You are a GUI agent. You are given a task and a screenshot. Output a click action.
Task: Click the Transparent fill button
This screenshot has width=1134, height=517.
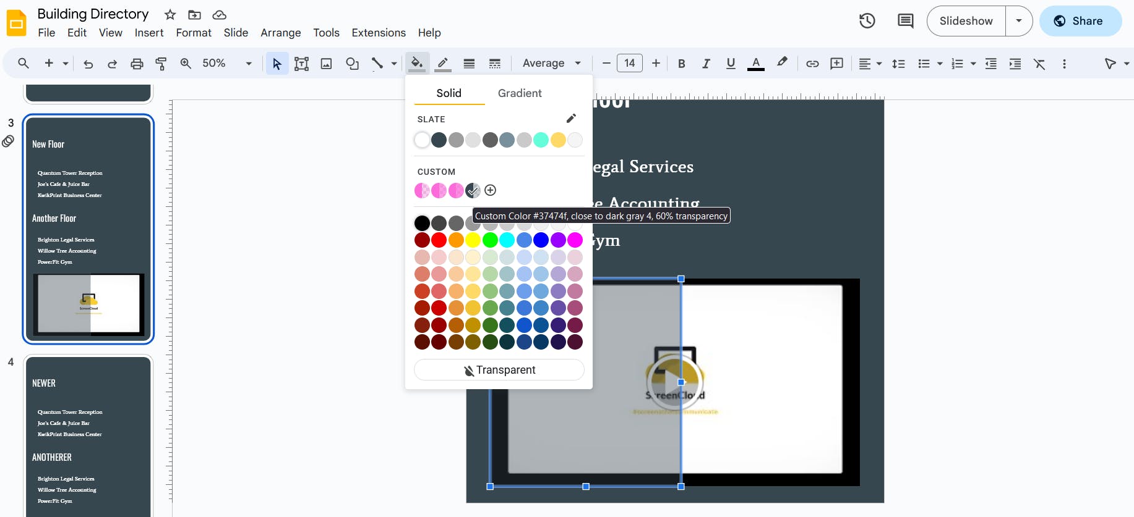[499, 370]
